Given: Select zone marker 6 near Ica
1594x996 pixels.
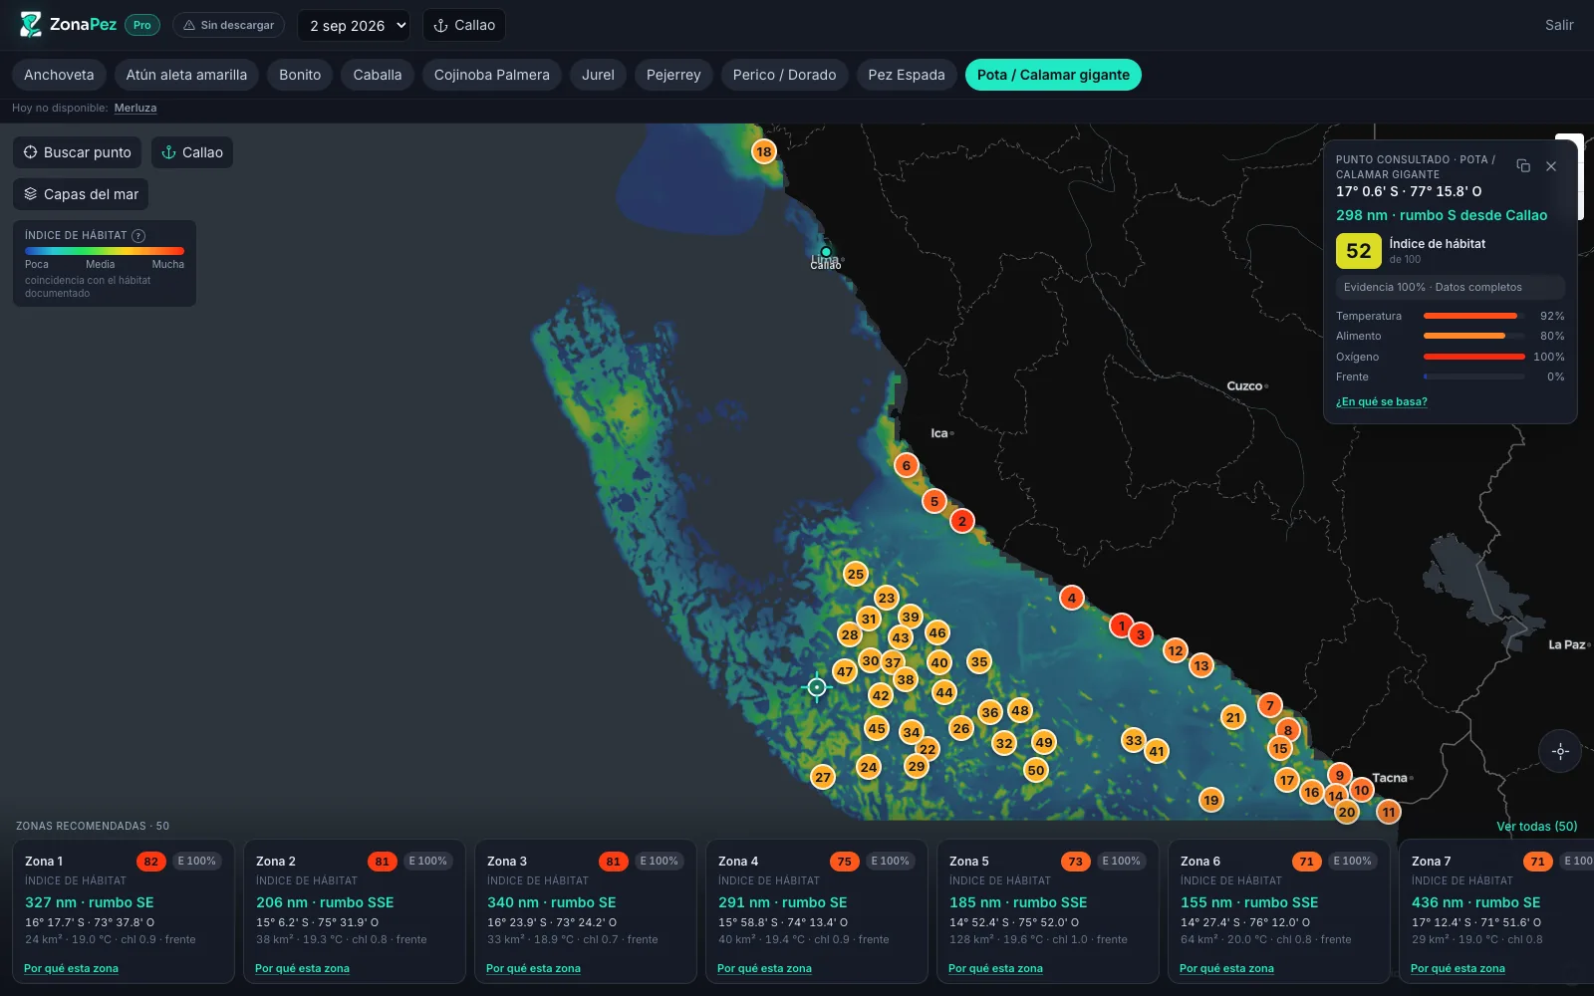Looking at the screenshot, I should coord(906,465).
